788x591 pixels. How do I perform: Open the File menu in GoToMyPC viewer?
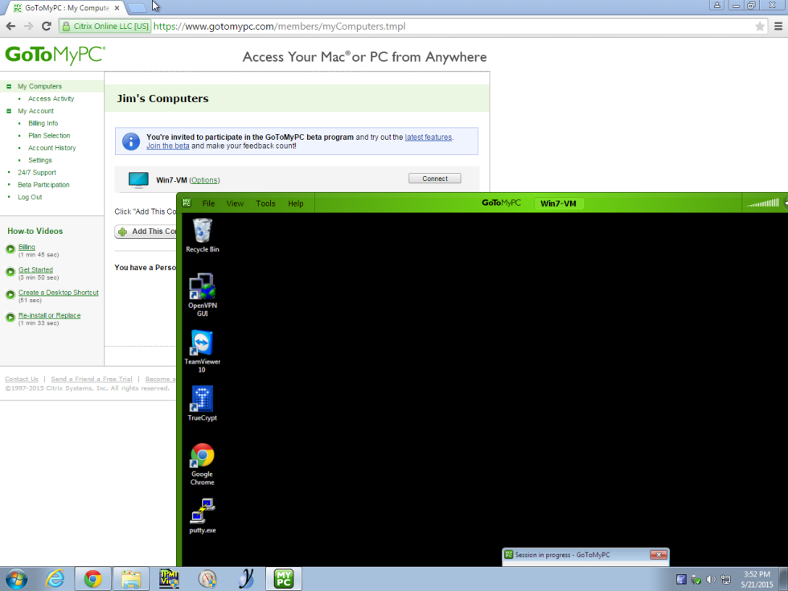(208, 203)
